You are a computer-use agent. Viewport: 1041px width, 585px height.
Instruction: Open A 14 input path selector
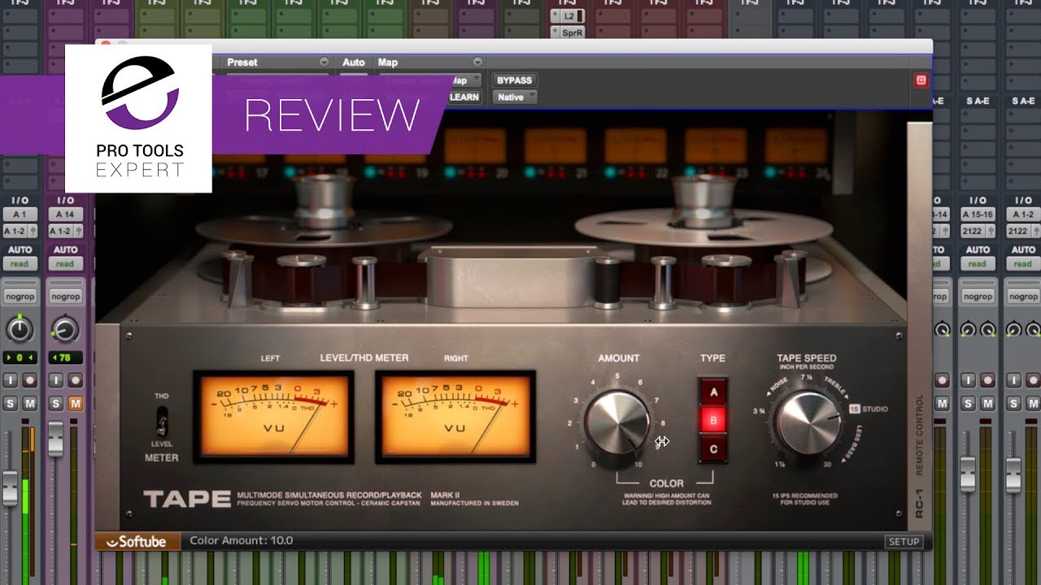click(x=65, y=215)
